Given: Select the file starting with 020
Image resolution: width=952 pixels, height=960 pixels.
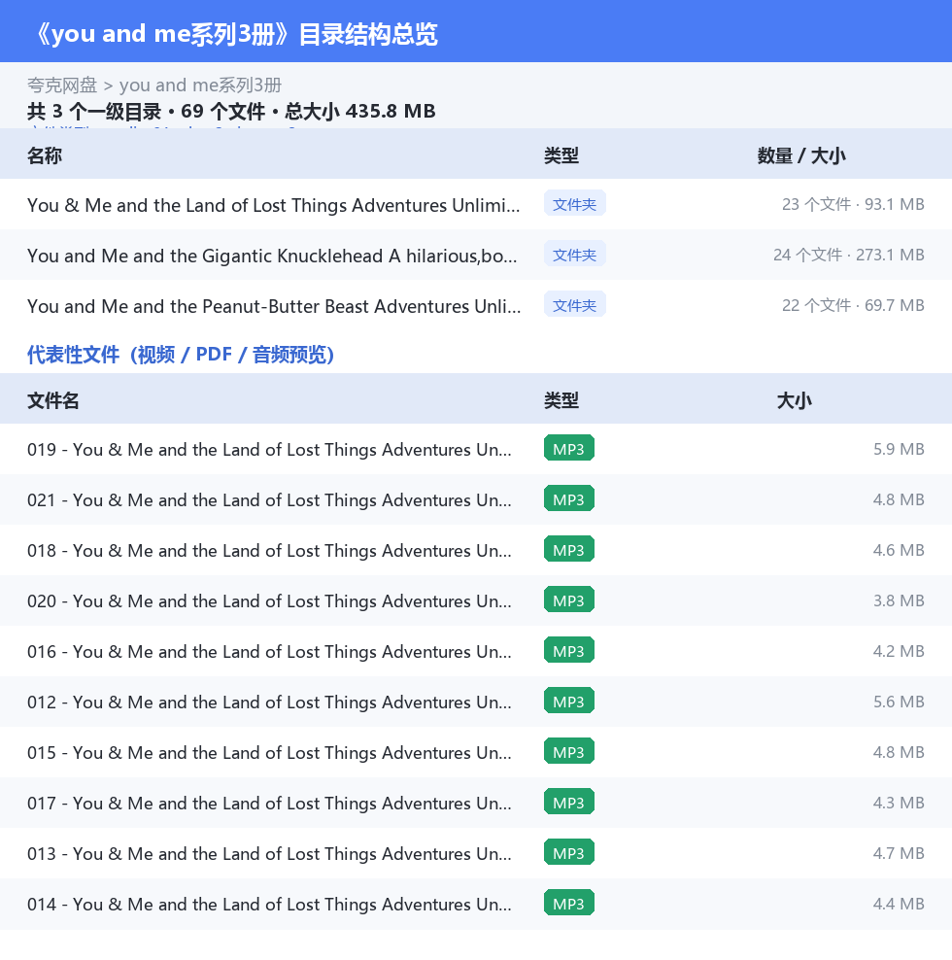Looking at the screenshot, I should click(x=476, y=600).
